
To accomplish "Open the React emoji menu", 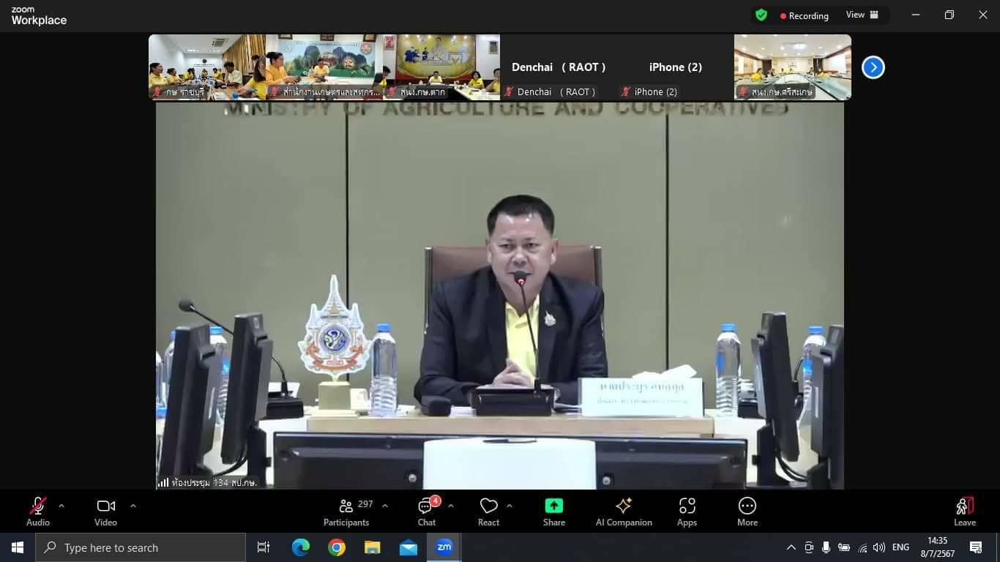I will click(488, 511).
